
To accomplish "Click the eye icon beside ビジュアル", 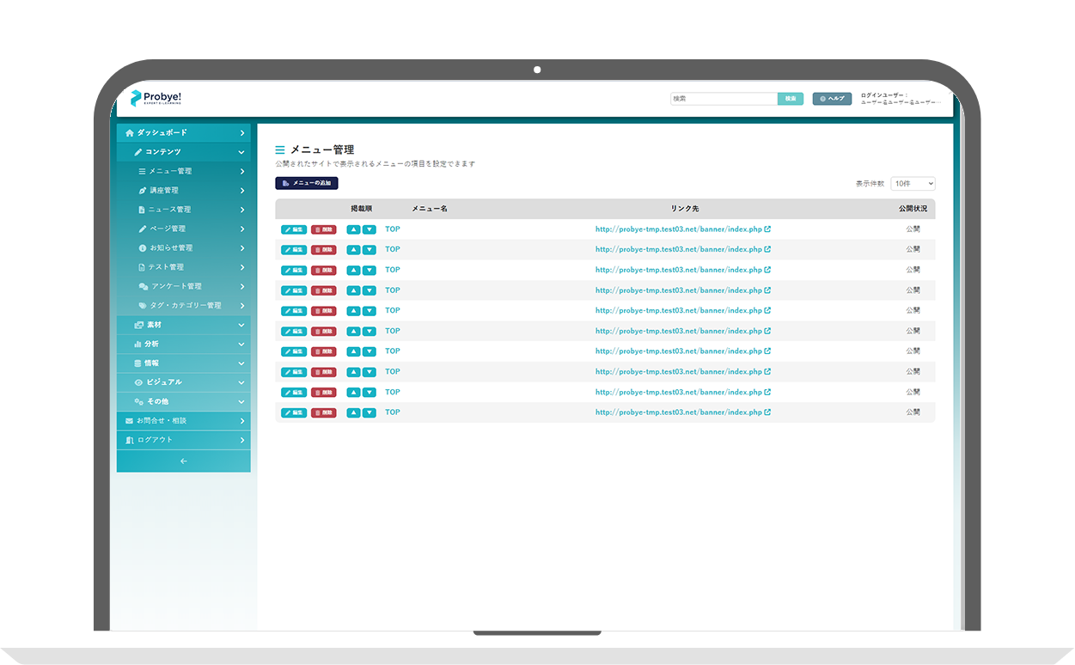I will tap(138, 382).
